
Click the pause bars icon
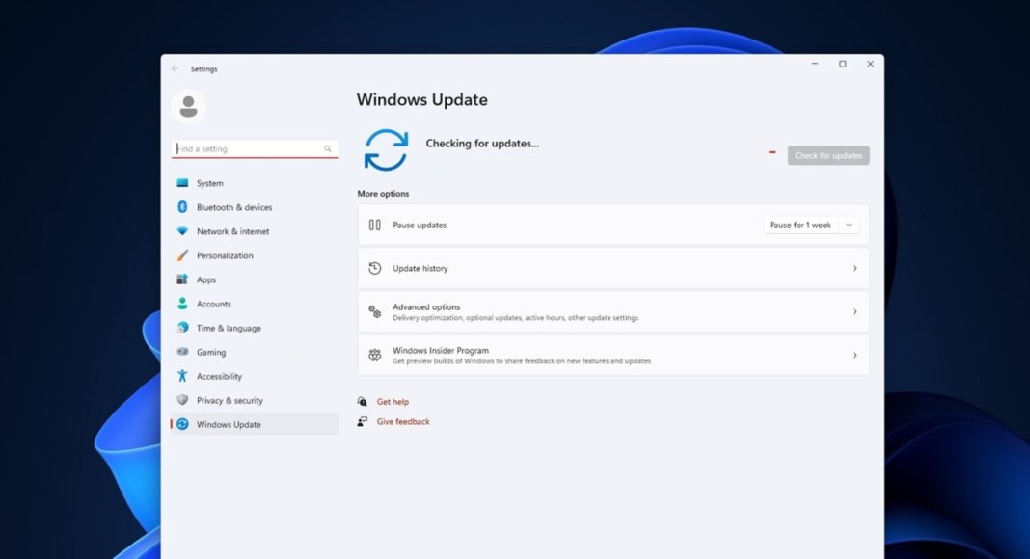(x=374, y=225)
